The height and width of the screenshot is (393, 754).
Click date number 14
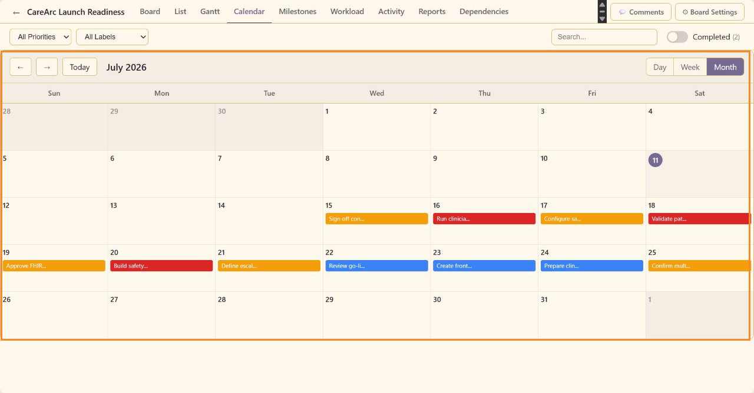(x=221, y=205)
